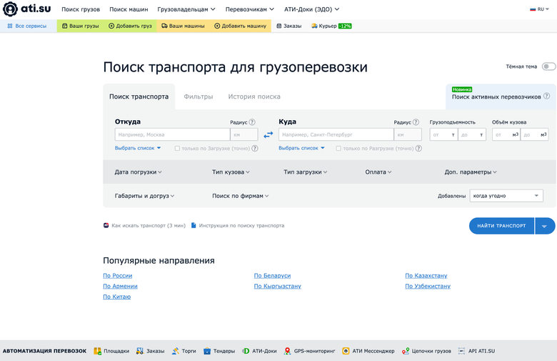Switch to the Фильтры tab
The height and width of the screenshot is (361, 557).
pyautogui.click(x=198, y=97)
